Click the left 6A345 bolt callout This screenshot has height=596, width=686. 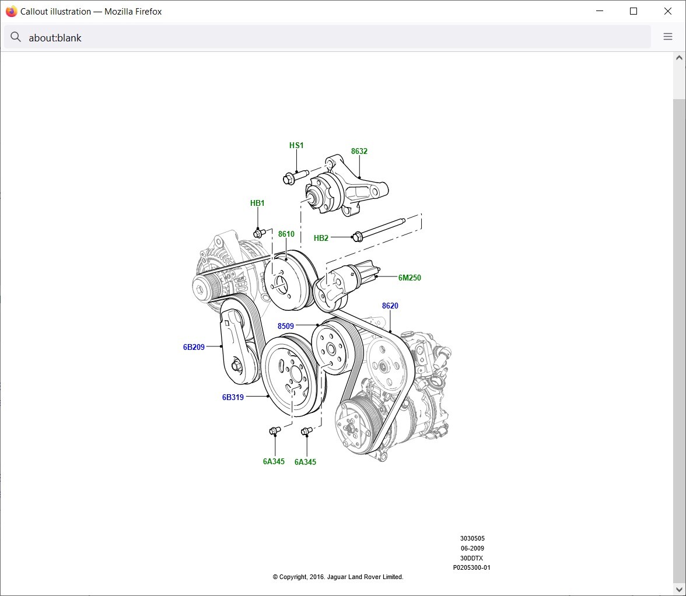click(x=274, y=461)
